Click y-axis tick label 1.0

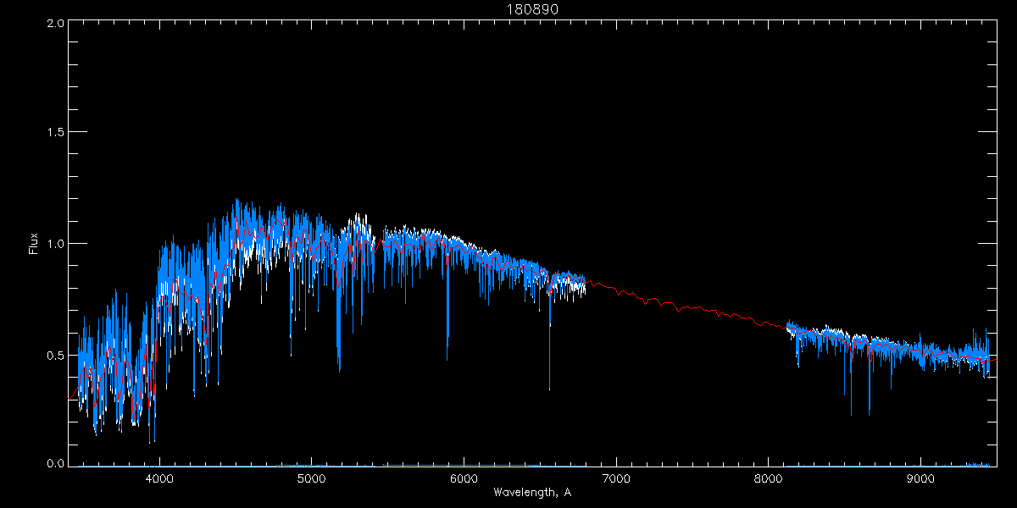point(54,244)
